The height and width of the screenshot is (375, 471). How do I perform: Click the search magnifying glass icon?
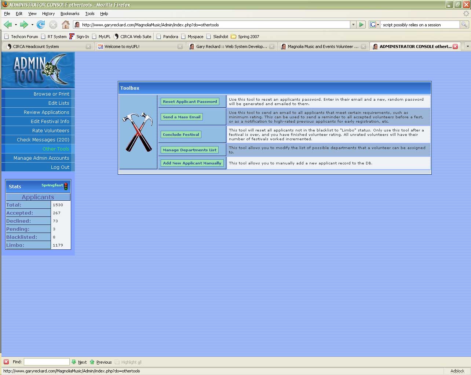click(464, 25)
